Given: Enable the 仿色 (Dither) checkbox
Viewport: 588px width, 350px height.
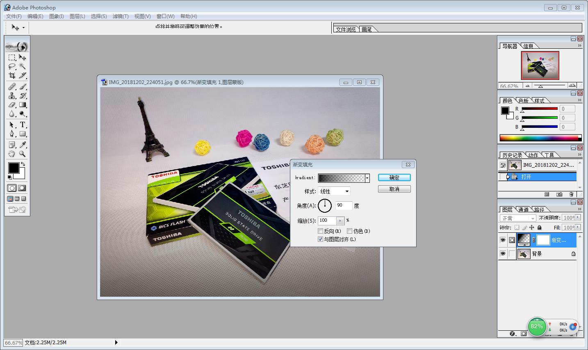Looking at the screenshot, I should [350, 231].
